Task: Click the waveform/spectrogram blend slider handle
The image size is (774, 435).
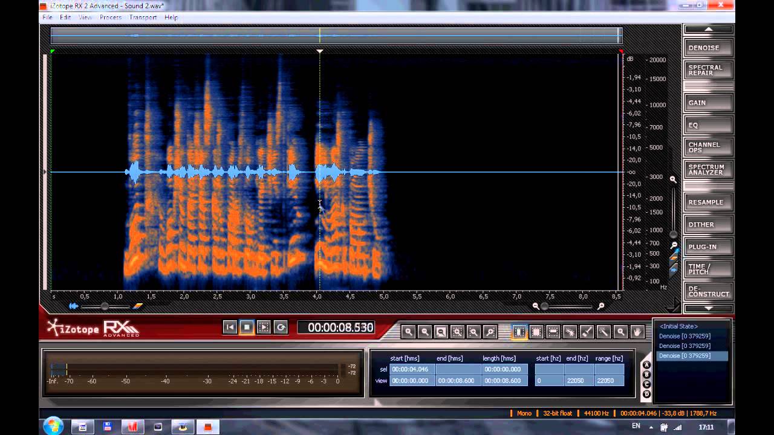Action: click(104, 306)
